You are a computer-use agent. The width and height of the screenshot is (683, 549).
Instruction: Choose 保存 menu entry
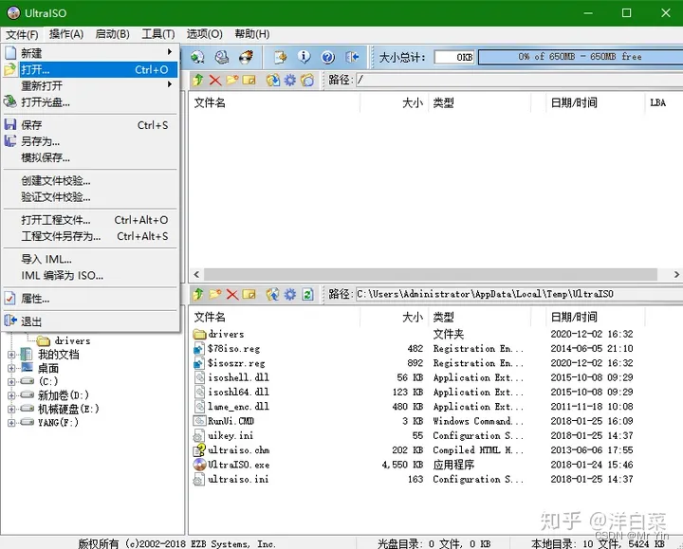click(90, 125)
